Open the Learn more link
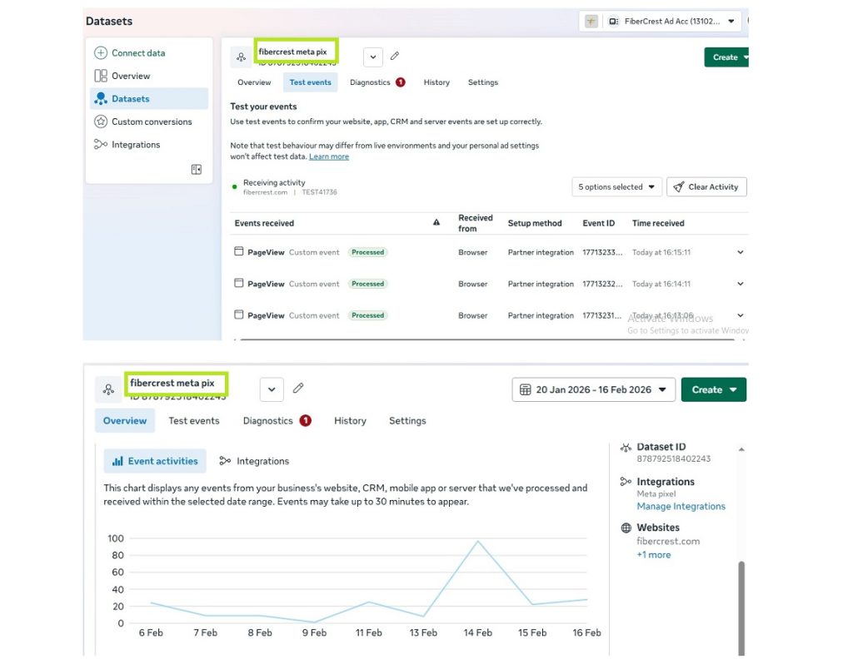Screen dimensions: 853x664 [x=328, y=156]
